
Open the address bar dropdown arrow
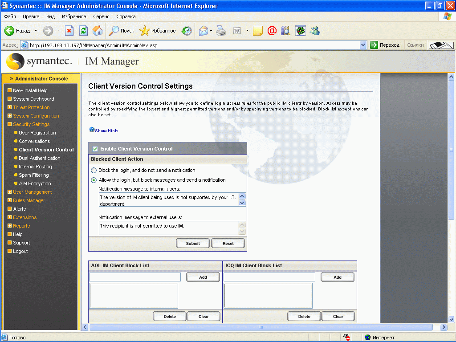(x=363, y=45)
